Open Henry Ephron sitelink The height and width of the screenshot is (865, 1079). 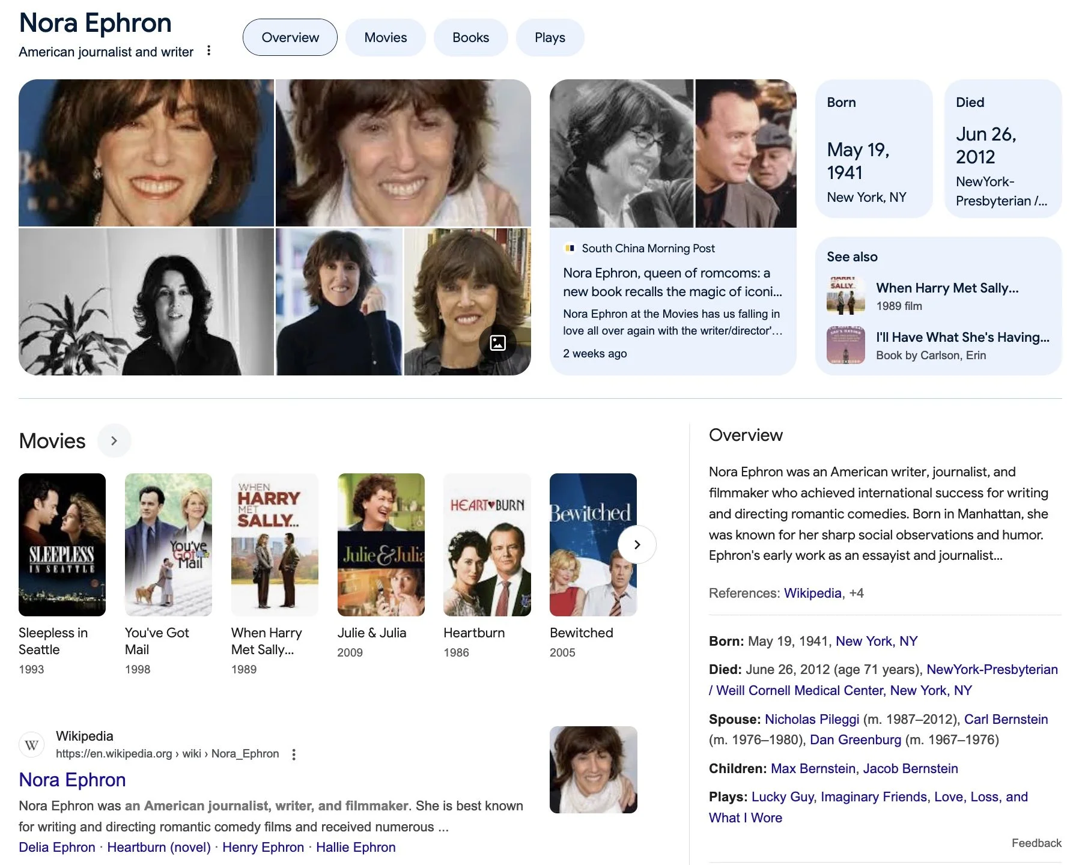click(x=263, y=847)
